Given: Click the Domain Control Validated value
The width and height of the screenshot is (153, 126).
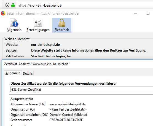Looking at the screenshot, I should (68, 115).
